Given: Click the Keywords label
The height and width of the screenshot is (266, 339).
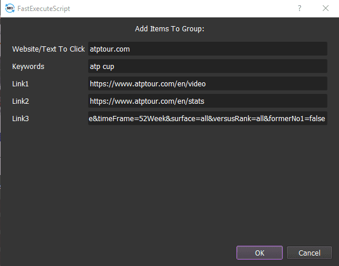Looking at the screenshot, I should point(28,67).
